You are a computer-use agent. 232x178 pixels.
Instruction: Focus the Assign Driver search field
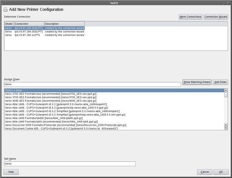click(92, 84)
